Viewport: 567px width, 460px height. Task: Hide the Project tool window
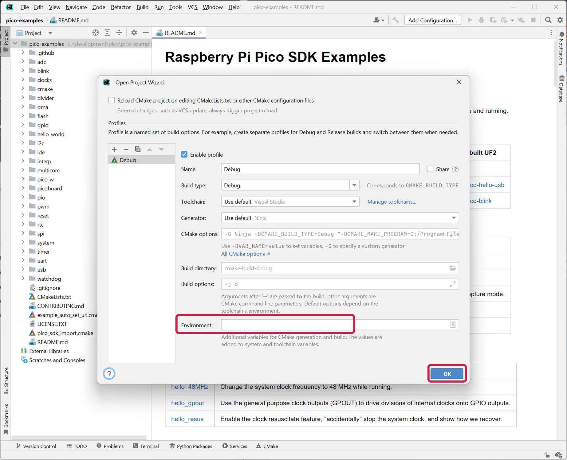pyautogui.click(x=146, y=33)
